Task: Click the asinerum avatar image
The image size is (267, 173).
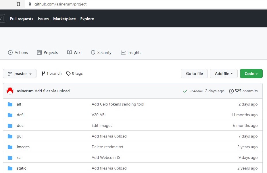Action: click(x=10, y=91)
